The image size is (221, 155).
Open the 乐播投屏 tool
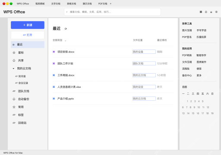[201, 37]
